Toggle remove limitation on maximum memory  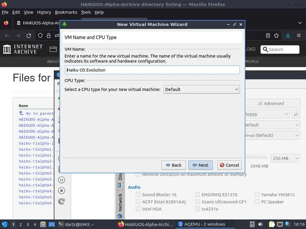click(138, 174)
